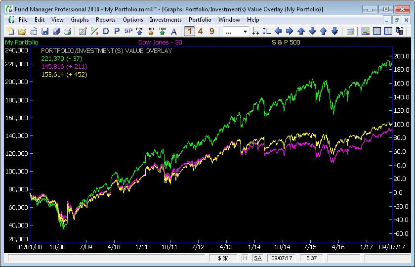The height and width of the screenshot is (267, 415).
Task: Open a portfolio with the folder icon
Action: 22,31
